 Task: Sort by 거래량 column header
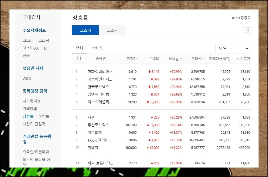pos(198,59)
